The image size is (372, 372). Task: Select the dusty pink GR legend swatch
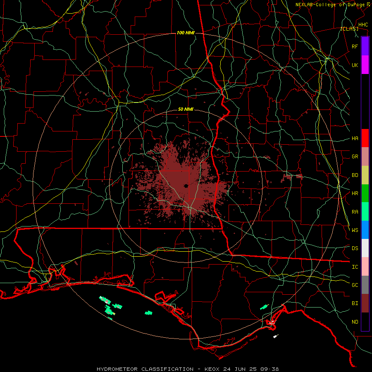tap(365, 157)
